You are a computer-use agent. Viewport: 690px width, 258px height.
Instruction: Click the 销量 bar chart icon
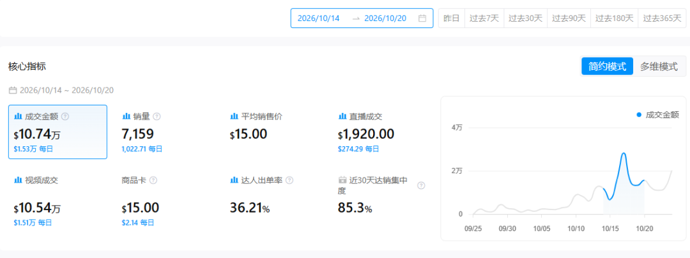point(125,116)
